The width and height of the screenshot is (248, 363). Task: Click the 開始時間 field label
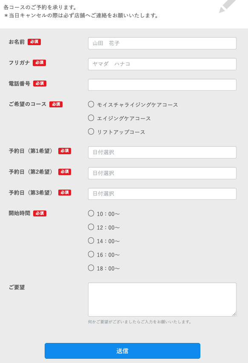point(20,213)
